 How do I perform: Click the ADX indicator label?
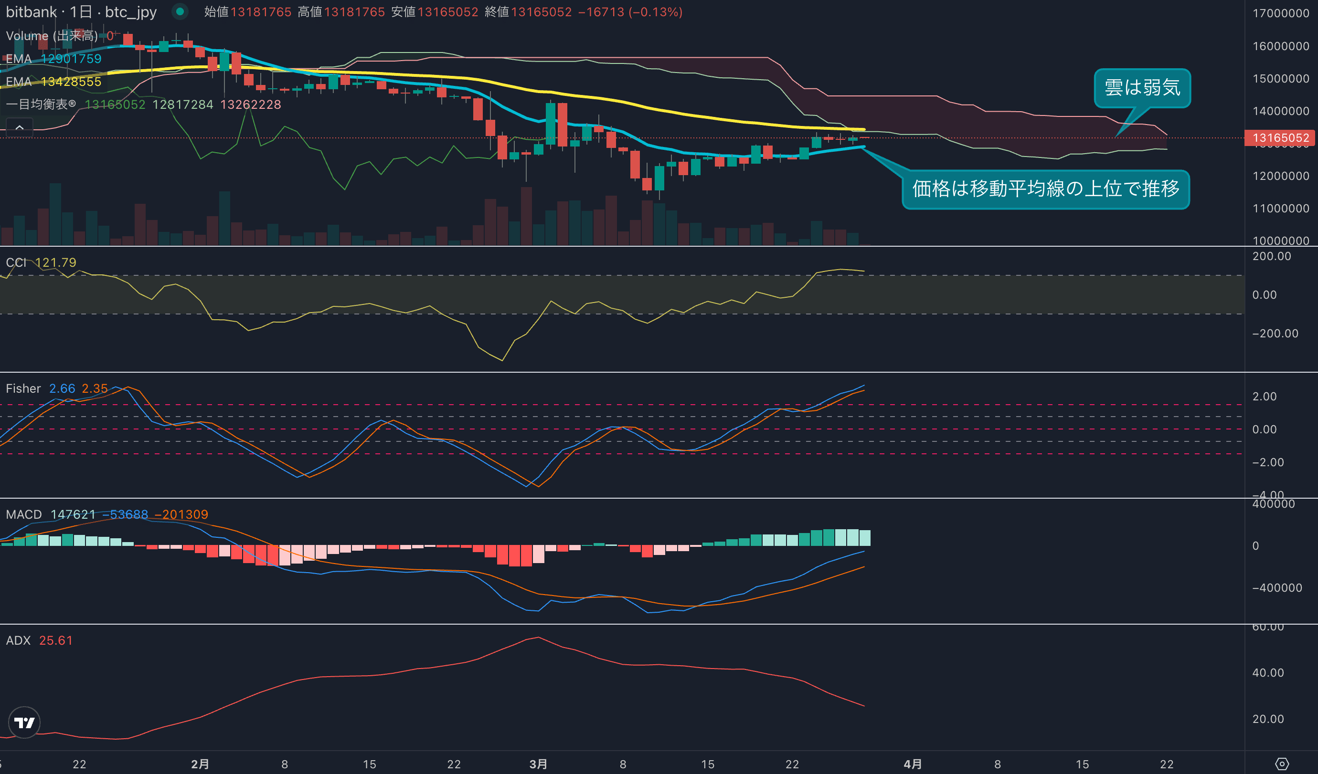pos(18,640)
